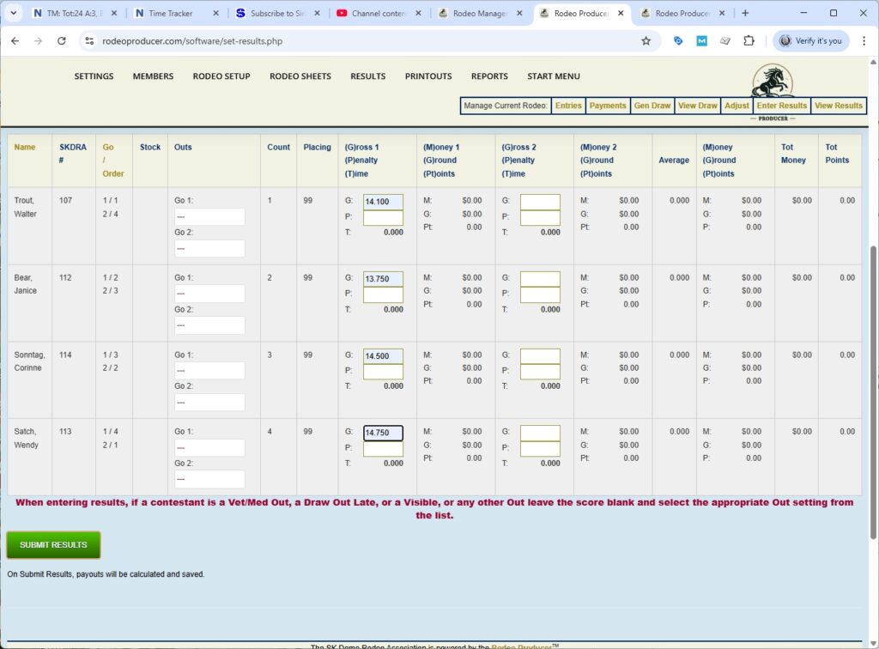Click the Rodeo Producer horse logo
The height and width of the screenshot is (649, 879).
pyautogui.click(x=771, y=80)
